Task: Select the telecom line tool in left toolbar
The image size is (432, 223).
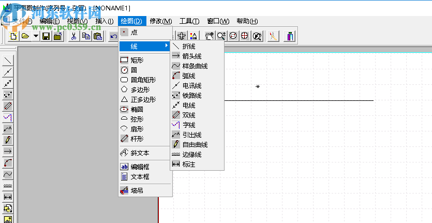Action: pos(8,72)
